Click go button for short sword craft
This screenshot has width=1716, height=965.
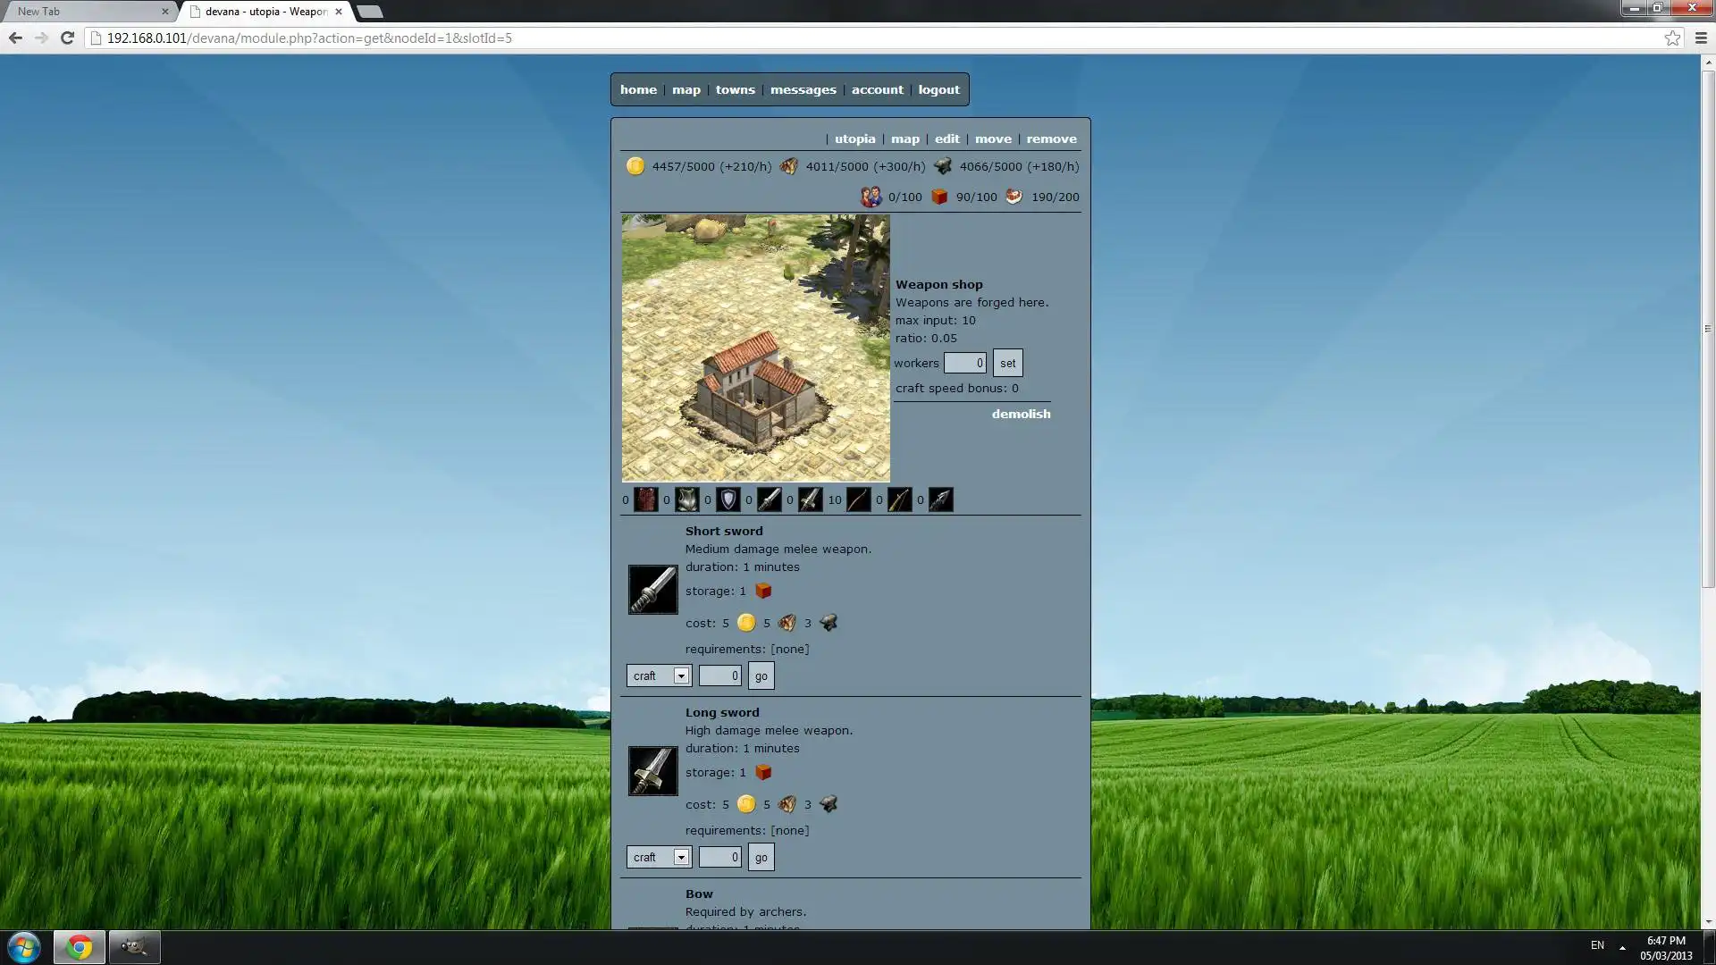pyautogui.click(x=761, y=675)
